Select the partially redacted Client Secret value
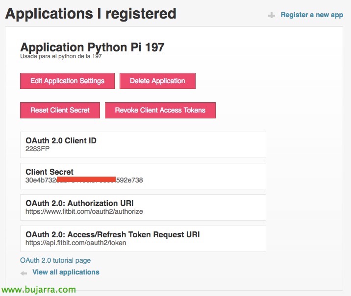The image size is (351, 296). 84,180
